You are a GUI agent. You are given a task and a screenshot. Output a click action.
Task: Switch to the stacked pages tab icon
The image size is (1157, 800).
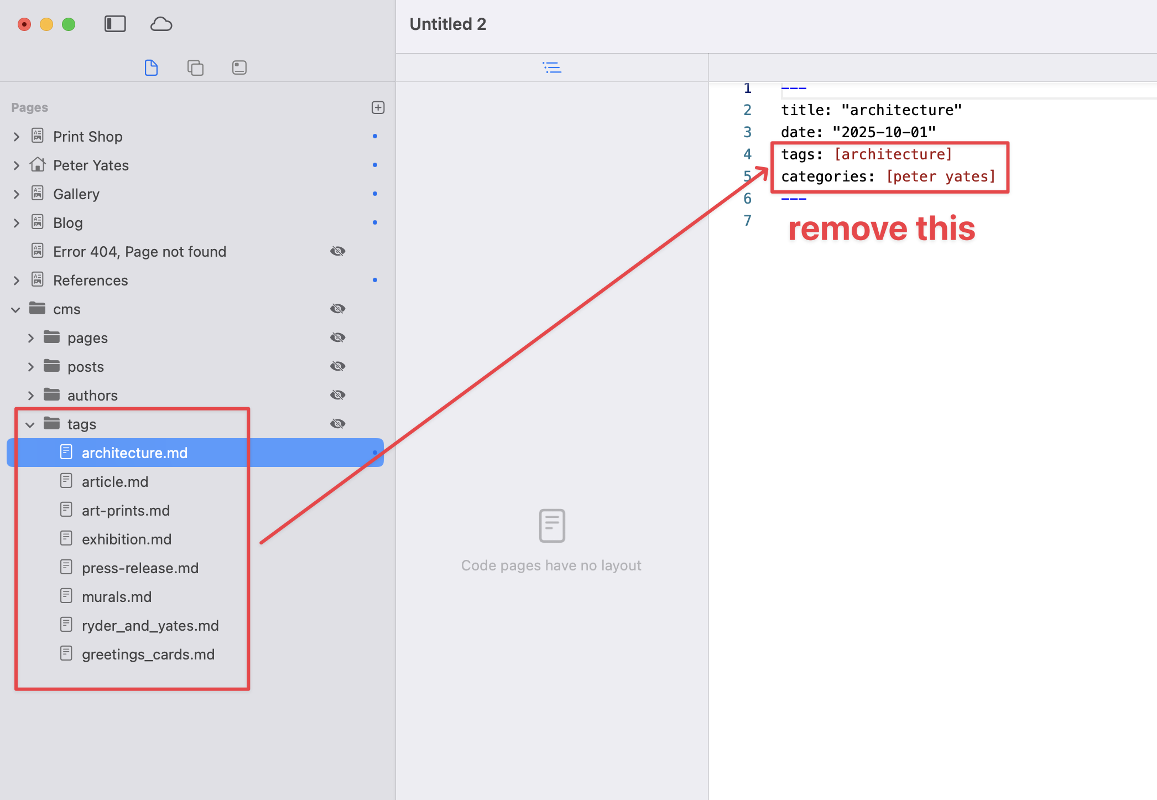tap(195, 67)
